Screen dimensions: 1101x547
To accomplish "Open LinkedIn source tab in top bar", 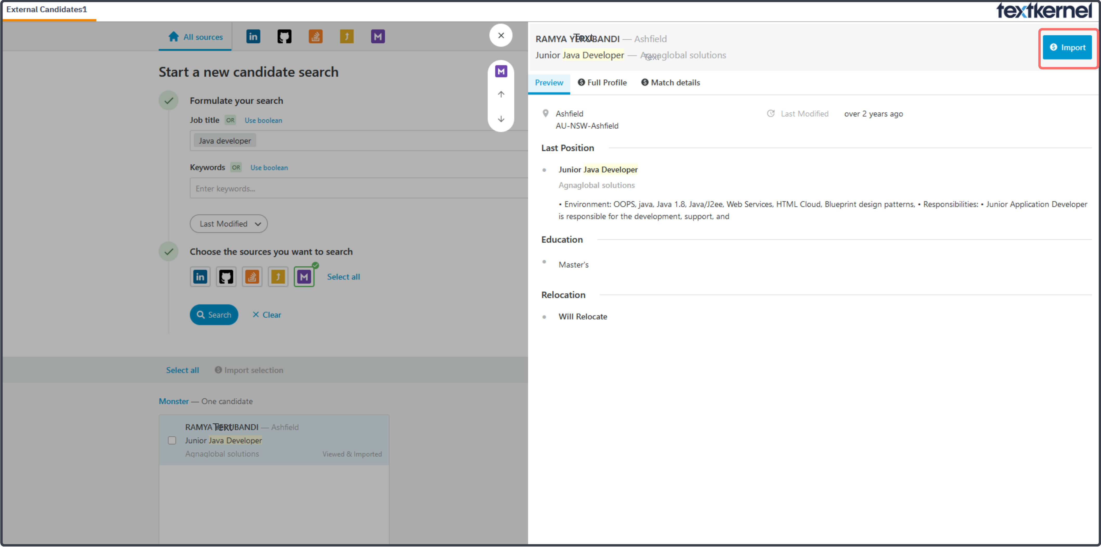I will click(253, 37).
